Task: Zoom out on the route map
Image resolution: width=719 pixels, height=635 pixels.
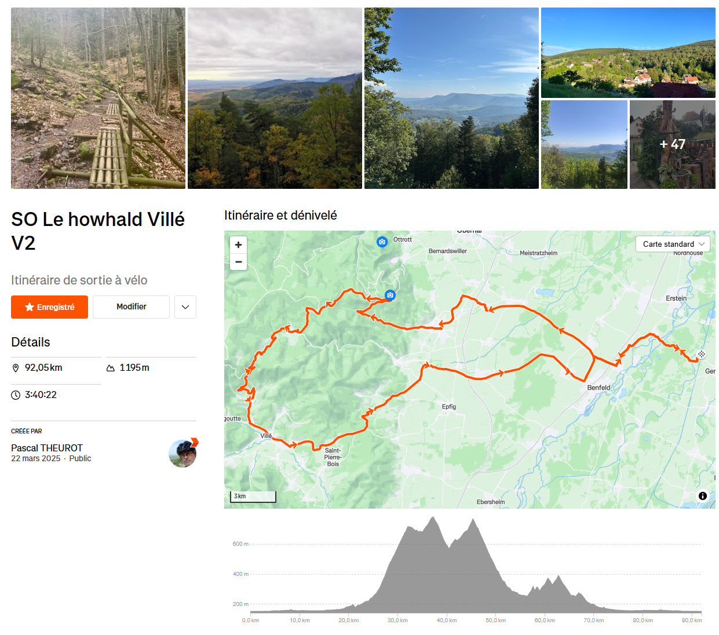Action: (x=238, y=262)
